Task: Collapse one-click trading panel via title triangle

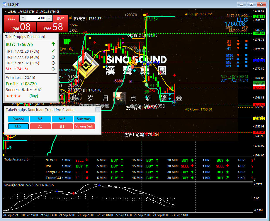Action: tap(6, 11)
